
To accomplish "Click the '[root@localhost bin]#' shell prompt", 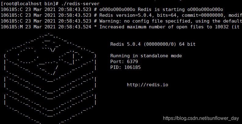I will 30,4.
